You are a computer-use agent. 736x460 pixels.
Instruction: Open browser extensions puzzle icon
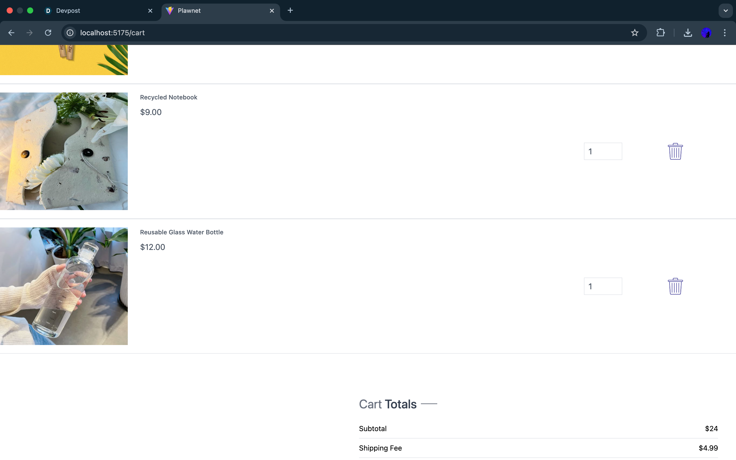point(660,32)
